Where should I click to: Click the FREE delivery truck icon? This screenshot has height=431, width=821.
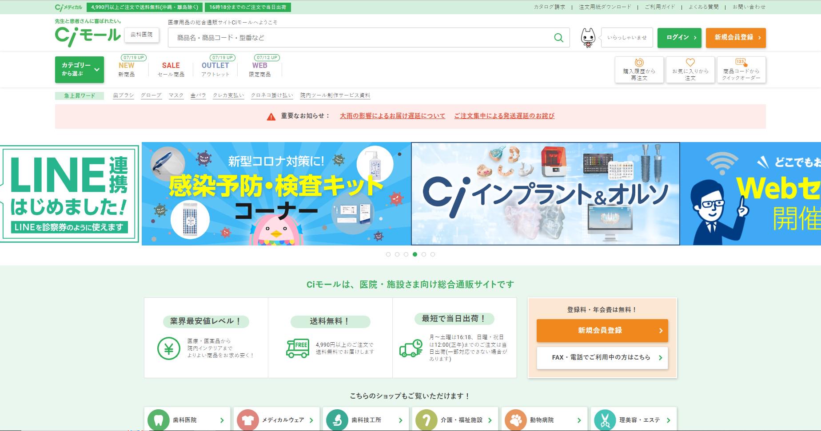pyautogui.click(x=298, y=348)
